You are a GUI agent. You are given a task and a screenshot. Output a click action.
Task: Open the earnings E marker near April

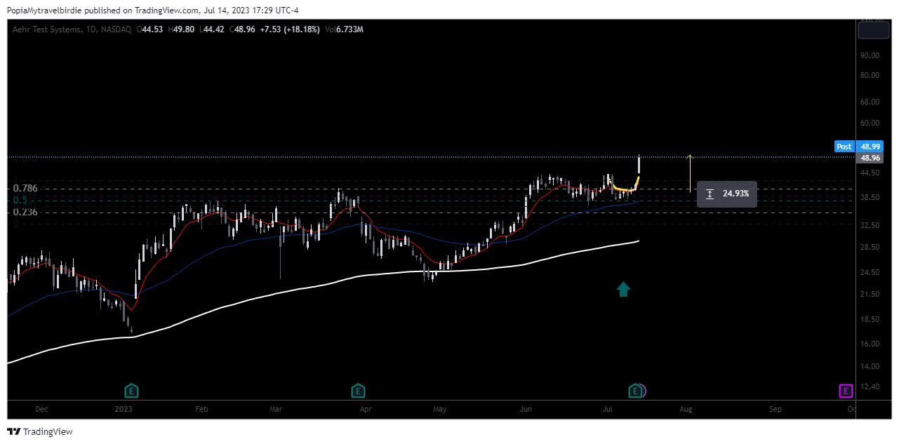(x=358, y=390)
